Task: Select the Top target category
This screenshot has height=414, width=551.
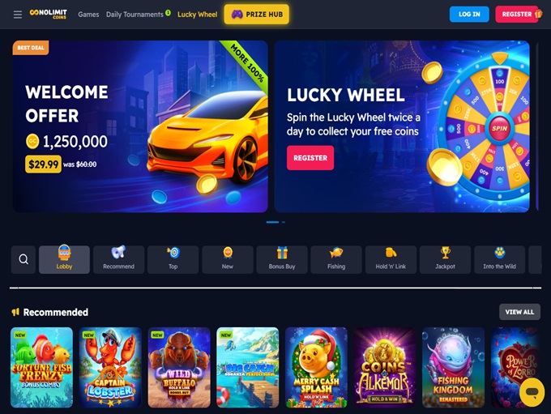Action: click(x=173, y=259)
